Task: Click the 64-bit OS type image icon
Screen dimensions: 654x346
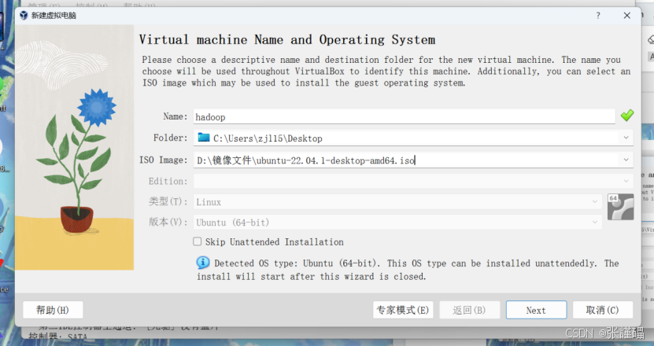Action: (620, 207)
